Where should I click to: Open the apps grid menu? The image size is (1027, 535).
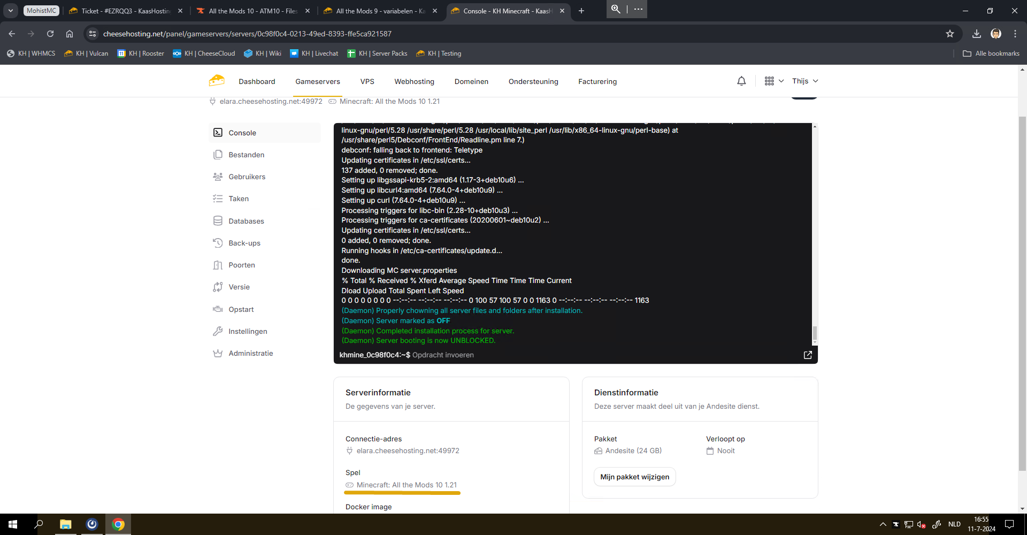[x=773, y=81]
